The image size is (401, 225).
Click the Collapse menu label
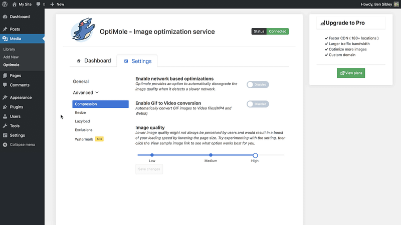point(22,144)
